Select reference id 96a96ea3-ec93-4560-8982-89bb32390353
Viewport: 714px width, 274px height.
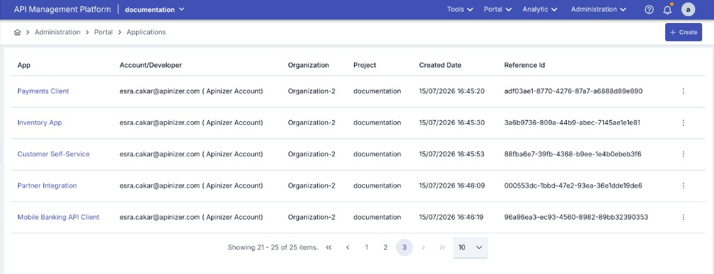coord(576,217)
